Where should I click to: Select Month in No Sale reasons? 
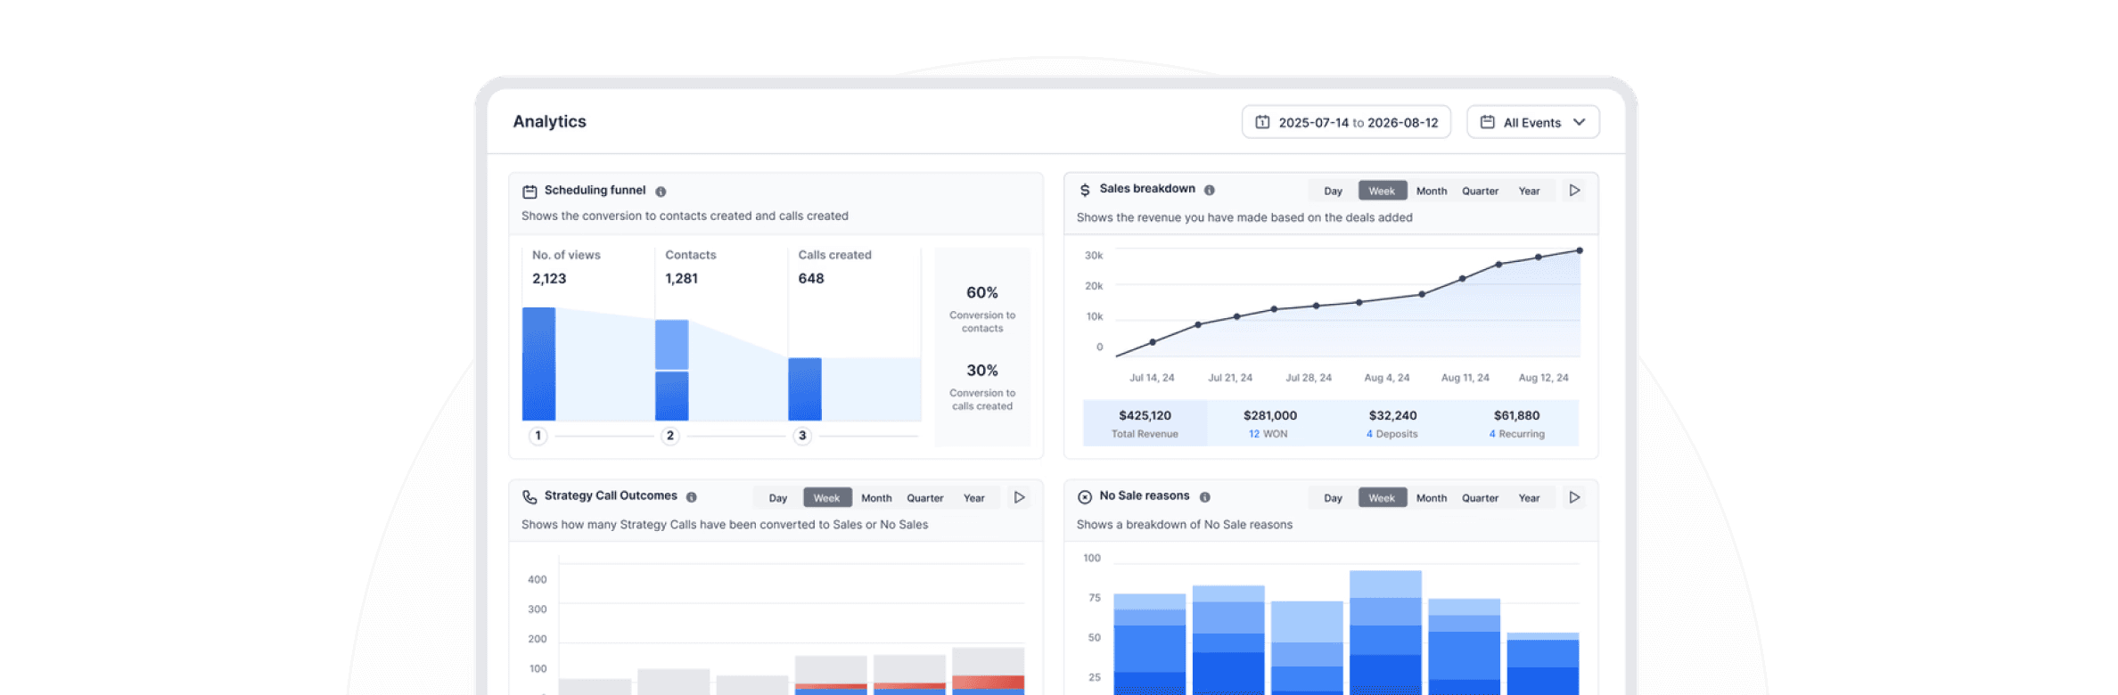point(1432,498)
